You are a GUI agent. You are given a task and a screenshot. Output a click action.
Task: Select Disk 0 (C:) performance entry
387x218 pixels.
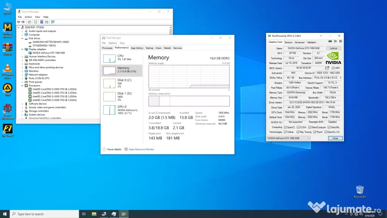(x=122, y=83)
